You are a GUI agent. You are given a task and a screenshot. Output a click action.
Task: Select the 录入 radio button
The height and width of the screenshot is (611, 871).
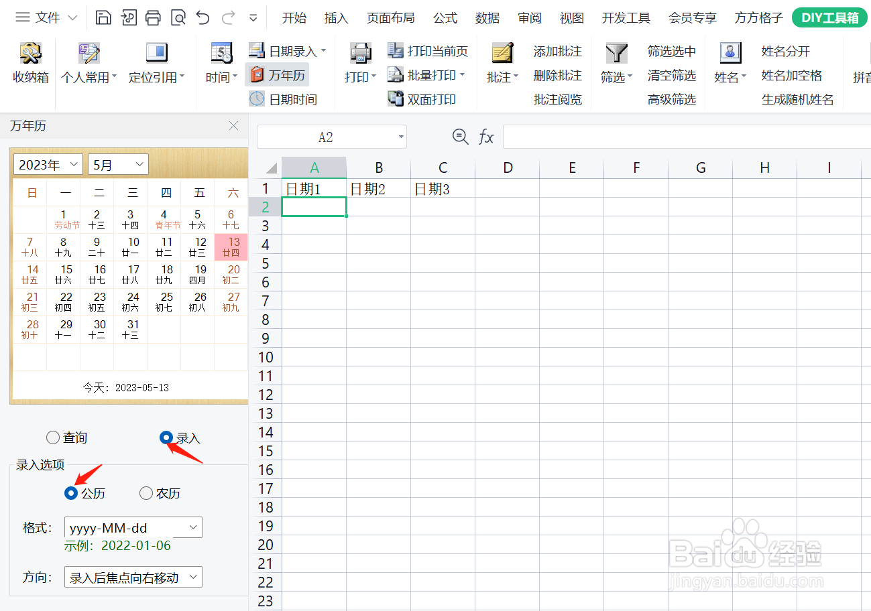(x=167, y=437)
